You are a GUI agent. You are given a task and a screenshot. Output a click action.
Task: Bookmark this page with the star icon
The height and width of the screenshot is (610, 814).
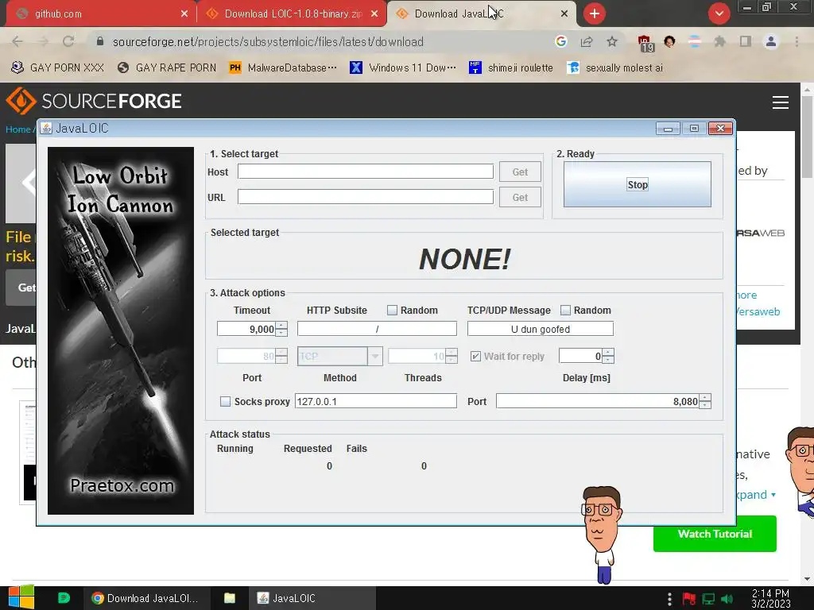[612, 41]
